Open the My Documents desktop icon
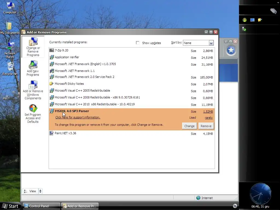 tap(10, 28)
